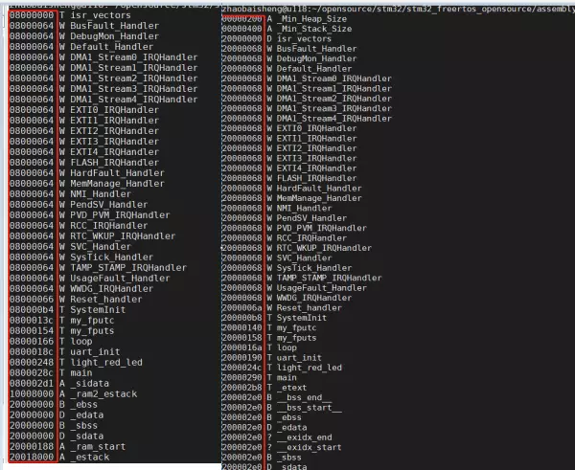Click SystemInit in right terminal
Viewport: 575px width, 470px height.
click(302, 318)
